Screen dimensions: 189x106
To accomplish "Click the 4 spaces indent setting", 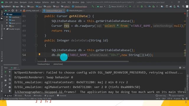I will pyautogui.click(x=177, y=99).
